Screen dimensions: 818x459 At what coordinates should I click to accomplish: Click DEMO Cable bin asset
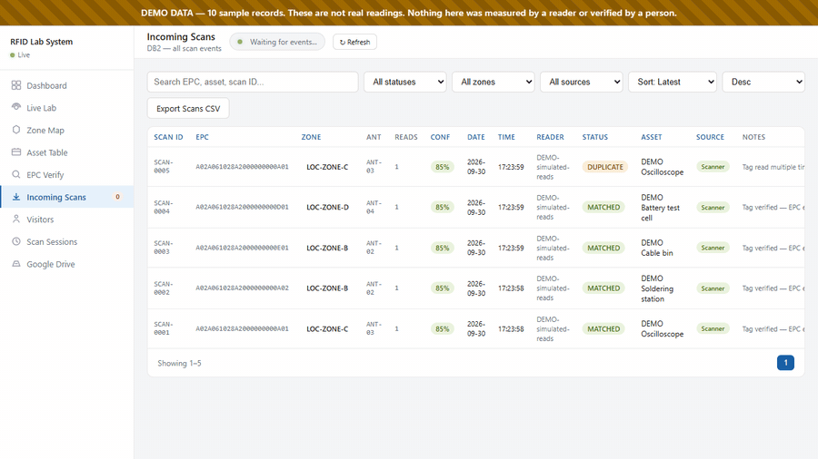click(x=657, y=248)
